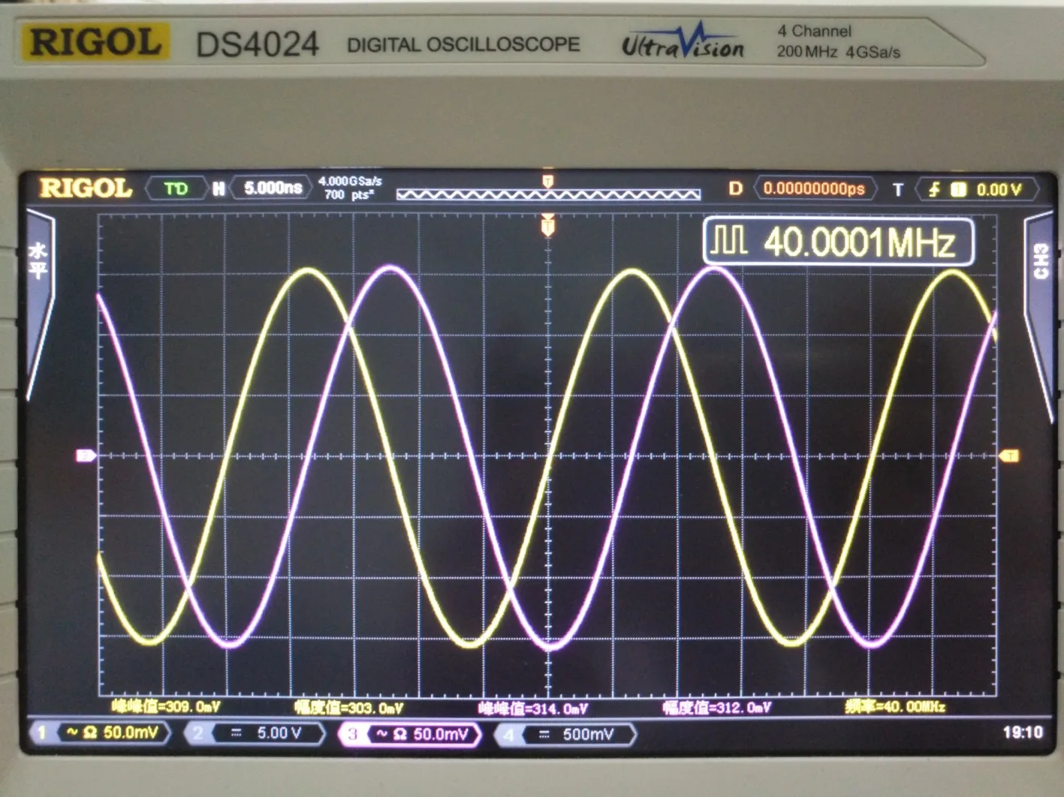Select channel 4 label showing 500mV

click(x=567, y=734)
